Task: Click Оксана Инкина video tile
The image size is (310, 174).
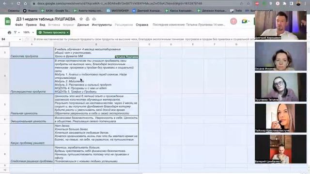Action: (x=280, y=56)
